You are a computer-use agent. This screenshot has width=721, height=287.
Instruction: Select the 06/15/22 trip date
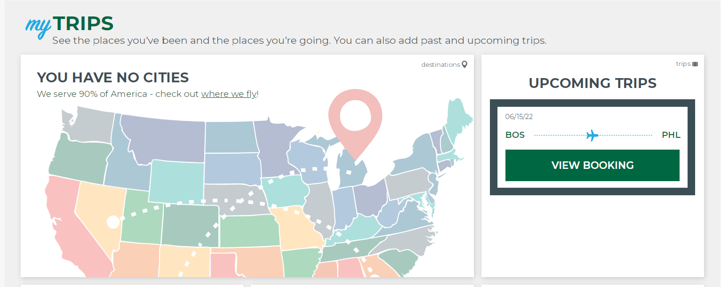point(519,117)
